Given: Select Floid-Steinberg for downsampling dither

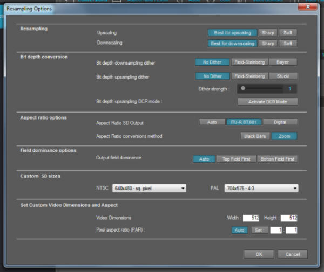Looking at the screenshot, I should pos(249,62).
